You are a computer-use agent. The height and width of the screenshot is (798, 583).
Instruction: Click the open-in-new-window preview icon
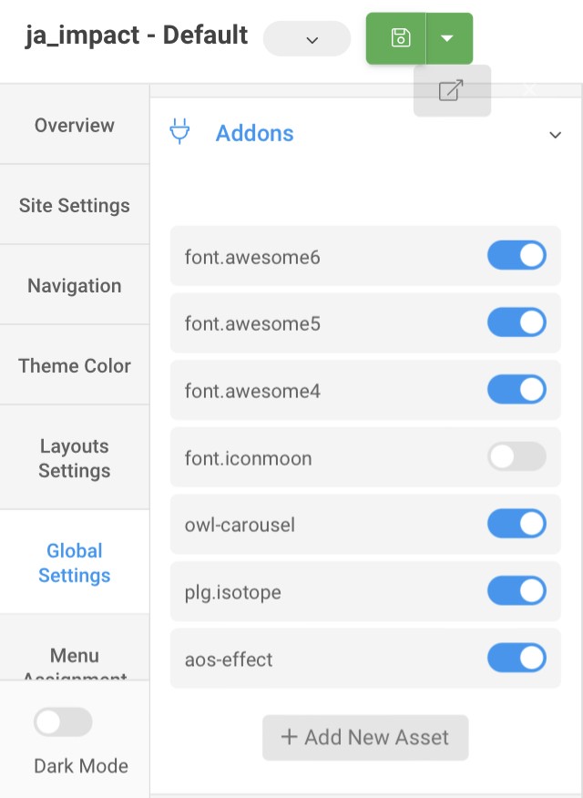tap(452, 91)
